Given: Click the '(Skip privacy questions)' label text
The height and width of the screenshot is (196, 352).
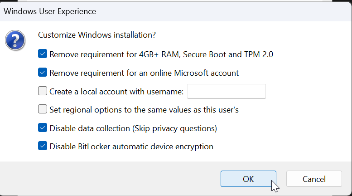Looking at the screenshot, I should pos(174,128).
